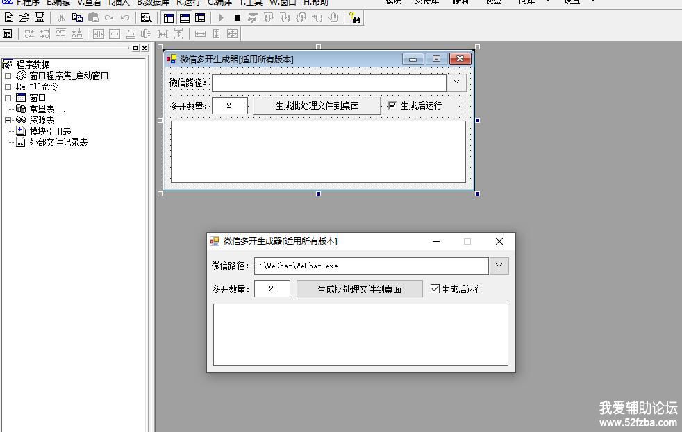Viewport: 682px width, 432px height.
Task: Select the 多开数量 edit box in design form
Action: (229, 105)
